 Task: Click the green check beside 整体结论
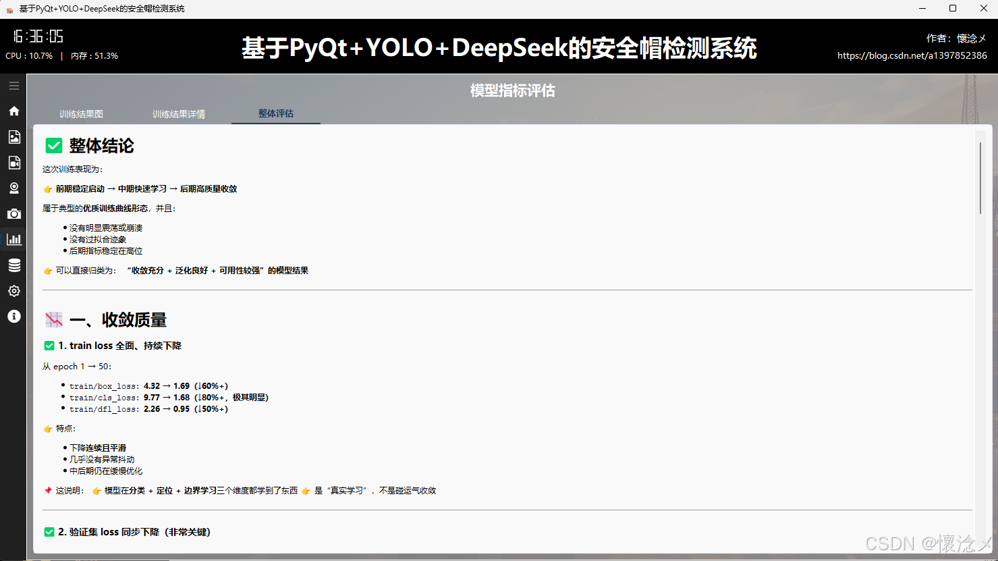click(53, 146)
